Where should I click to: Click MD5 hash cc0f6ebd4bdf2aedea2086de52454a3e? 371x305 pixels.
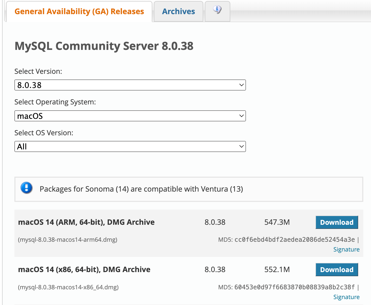pos(295,240)
